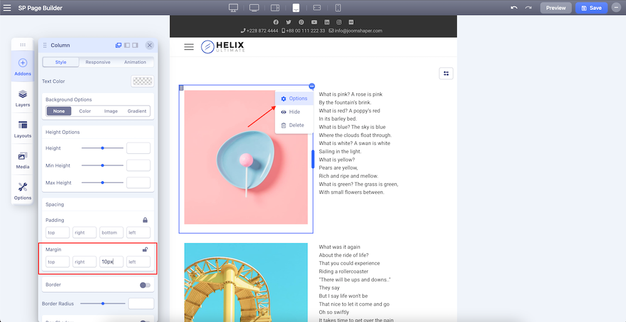Select laptop device view

(x=254, y=8)
